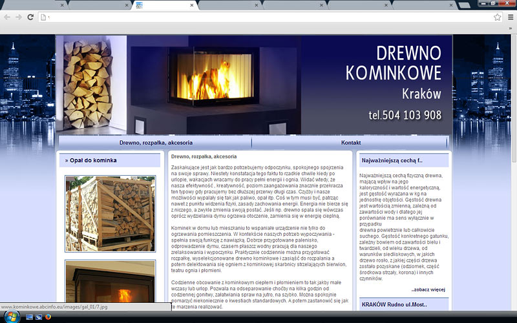This screenshot has height=323, width=517.
Task: Click the 'KRAKÓW Rudno ul.Most..' heading
Action: click(x=394, y=304)
